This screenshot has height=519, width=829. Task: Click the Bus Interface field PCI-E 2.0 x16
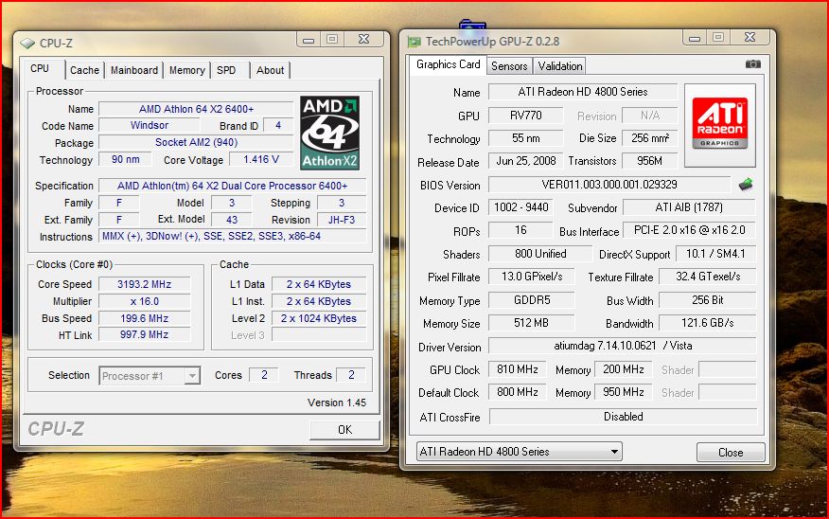click(x=689, y=230)
